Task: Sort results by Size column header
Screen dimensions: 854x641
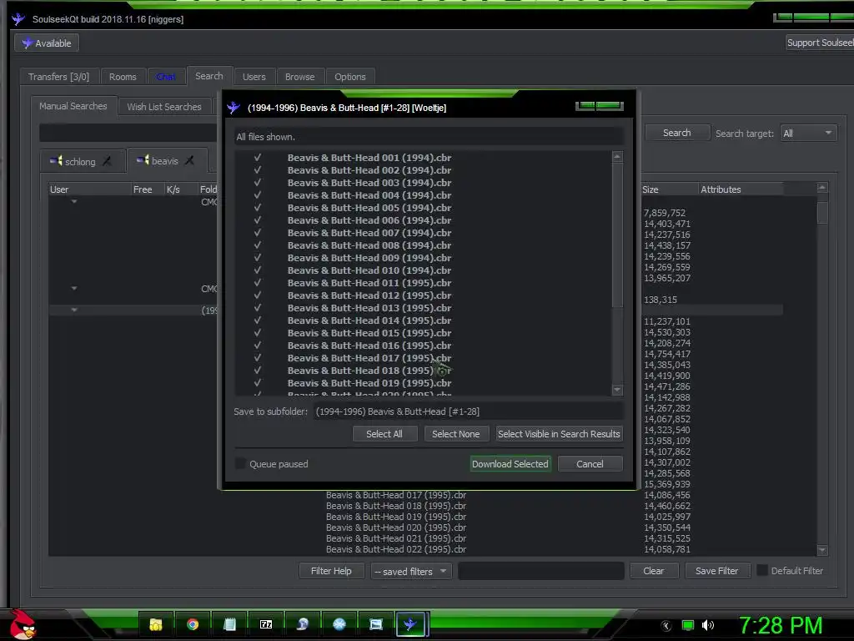Action: tap(669, 189)
